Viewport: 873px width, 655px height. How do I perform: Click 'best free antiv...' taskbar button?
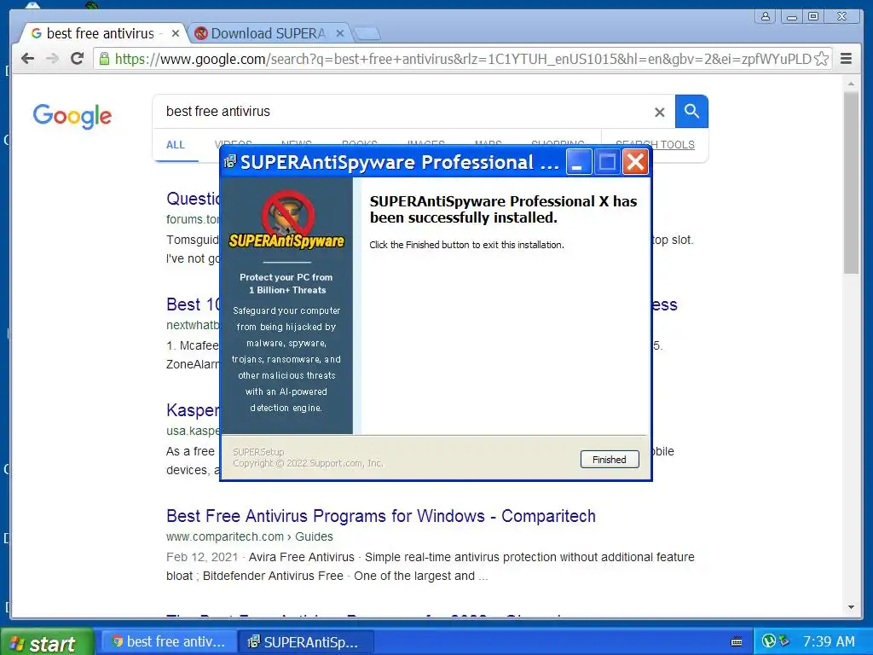coord(170,641)
